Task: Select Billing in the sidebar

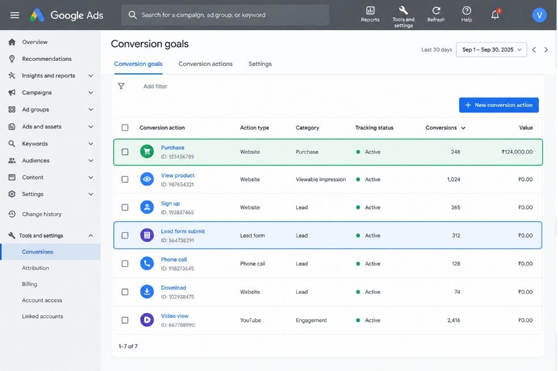Action: click(x=30, y=284)
